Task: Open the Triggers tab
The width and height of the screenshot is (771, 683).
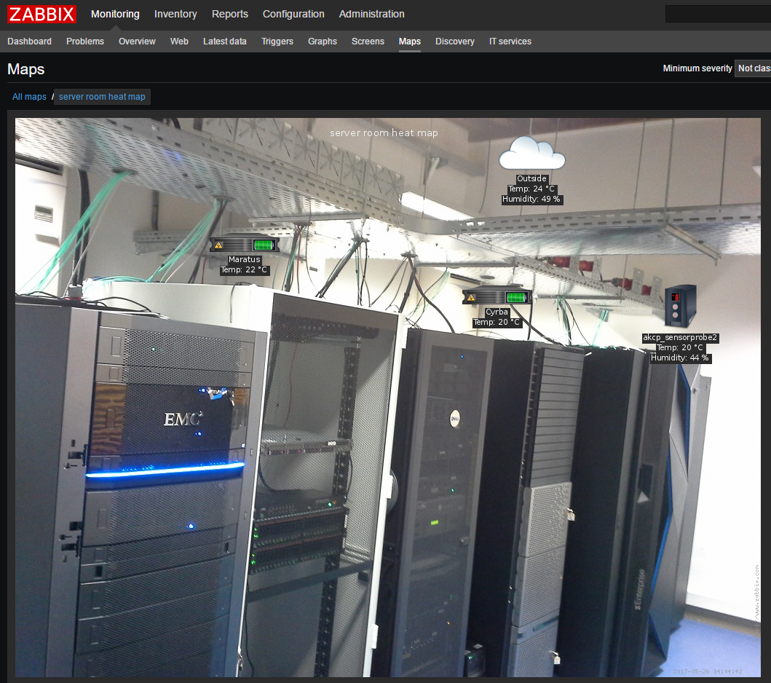Action: pos(277,42)
